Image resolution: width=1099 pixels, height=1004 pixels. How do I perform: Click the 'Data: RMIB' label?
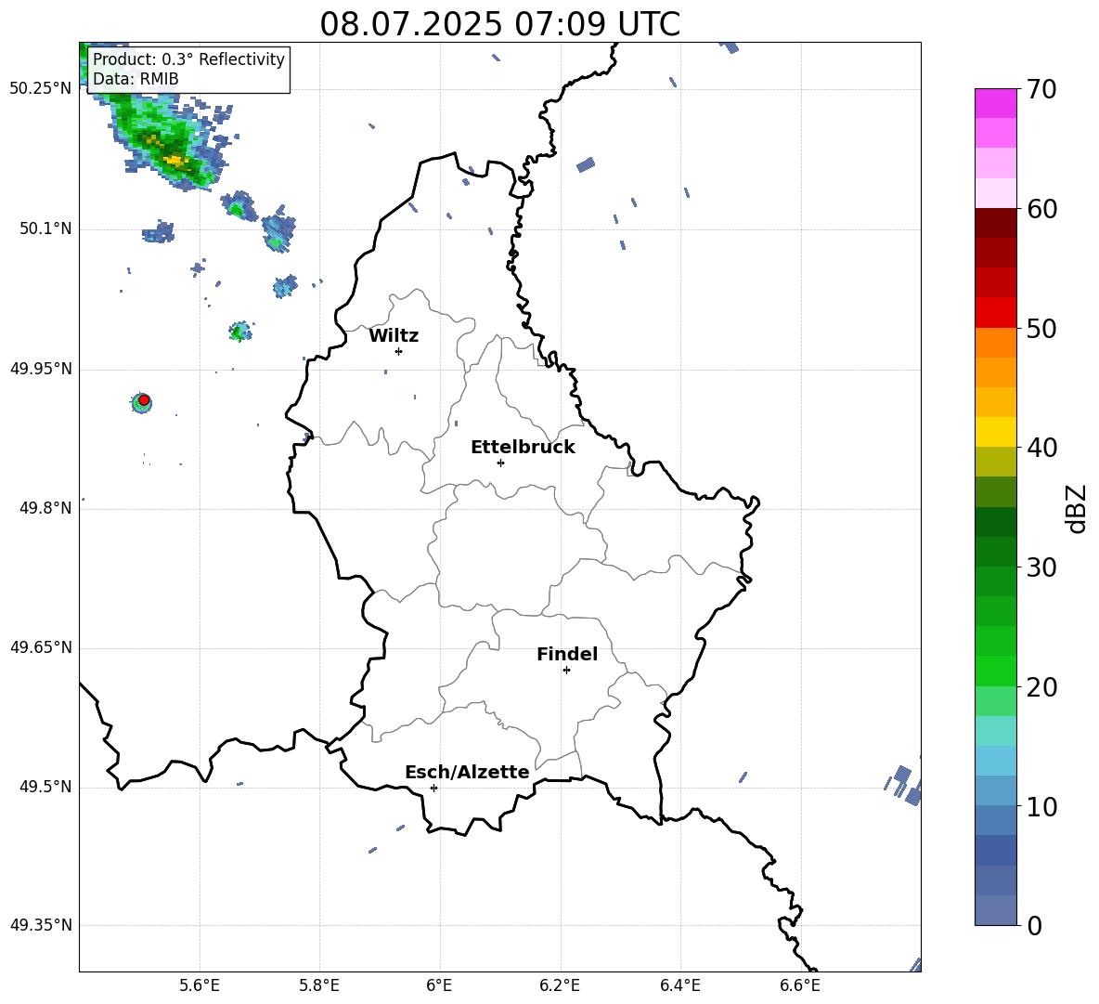coord(136,79)
